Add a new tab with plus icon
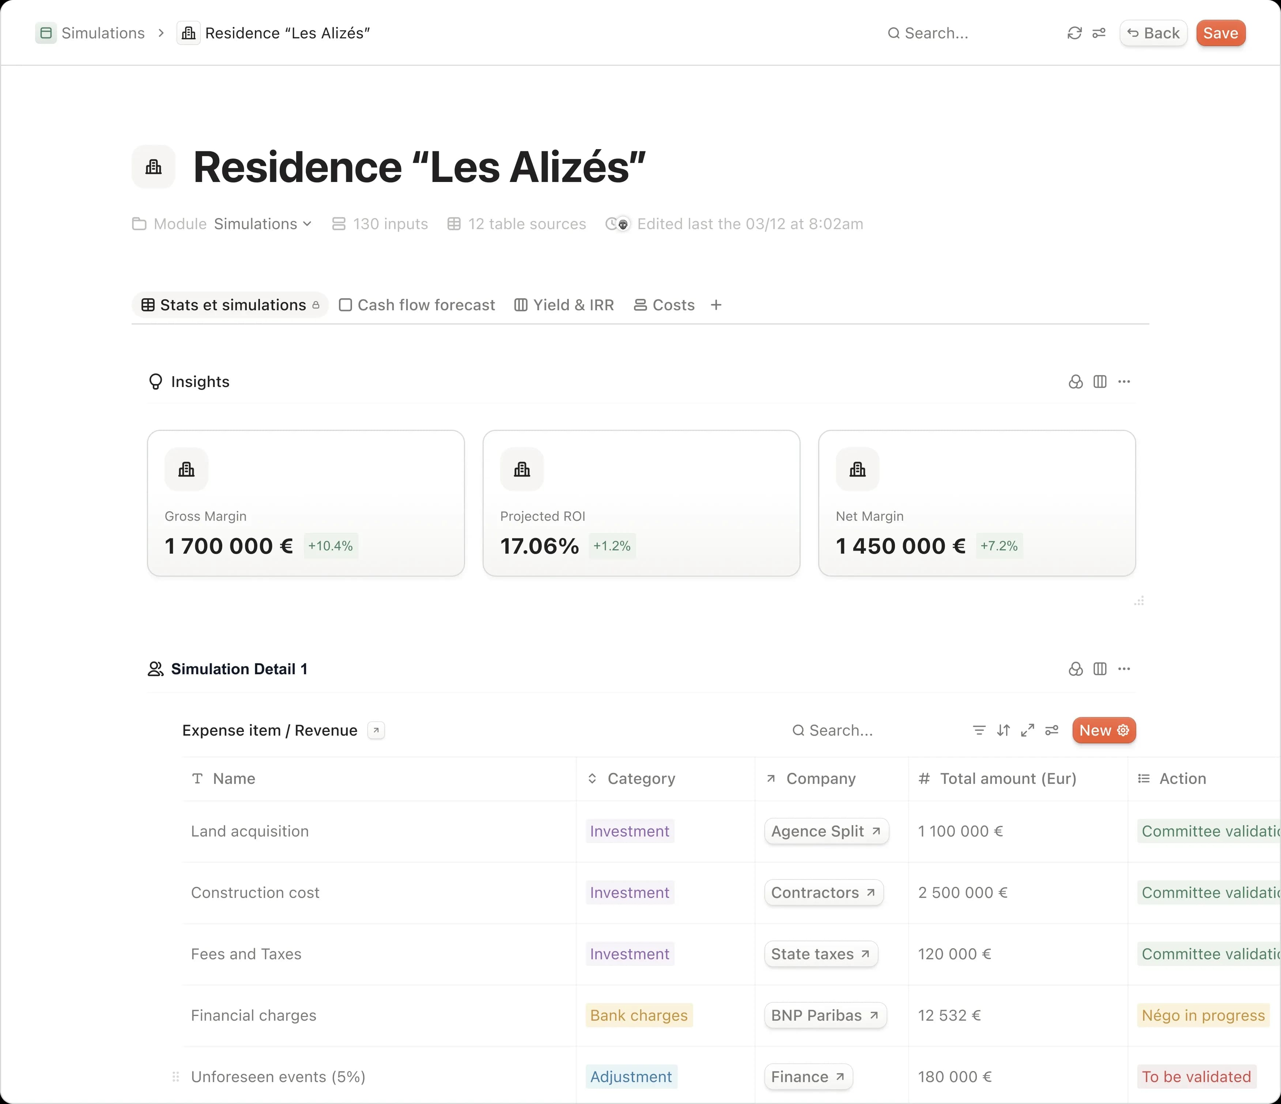The image size is (1281, 1104). (716, 305)
